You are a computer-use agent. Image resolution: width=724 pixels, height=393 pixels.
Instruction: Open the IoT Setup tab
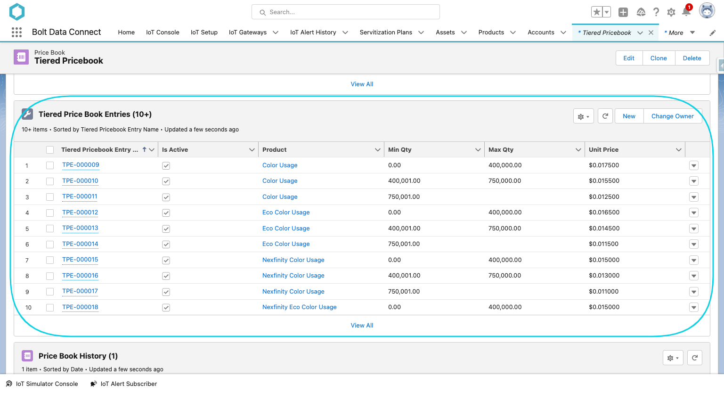(x=204, y=33)
